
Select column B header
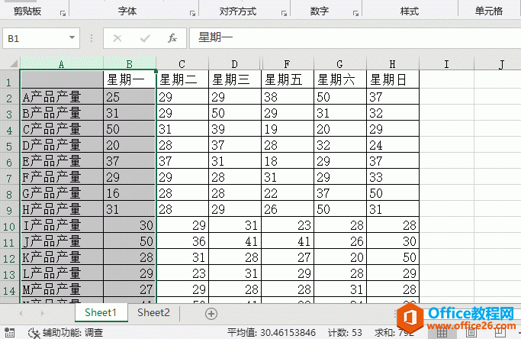(130, 63)
